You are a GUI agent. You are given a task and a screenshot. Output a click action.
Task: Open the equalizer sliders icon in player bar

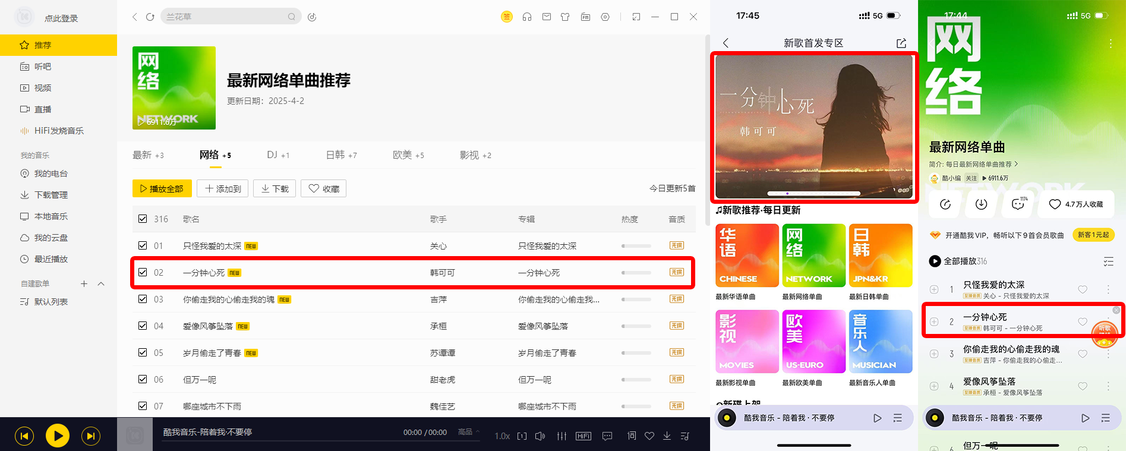pyautogui.click(x=562, y=436)
